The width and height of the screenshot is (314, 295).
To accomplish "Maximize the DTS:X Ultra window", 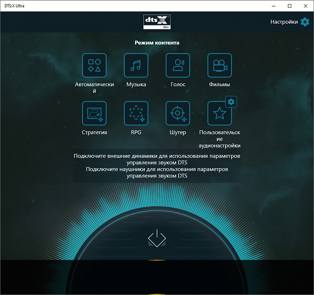I will (289, 6).
